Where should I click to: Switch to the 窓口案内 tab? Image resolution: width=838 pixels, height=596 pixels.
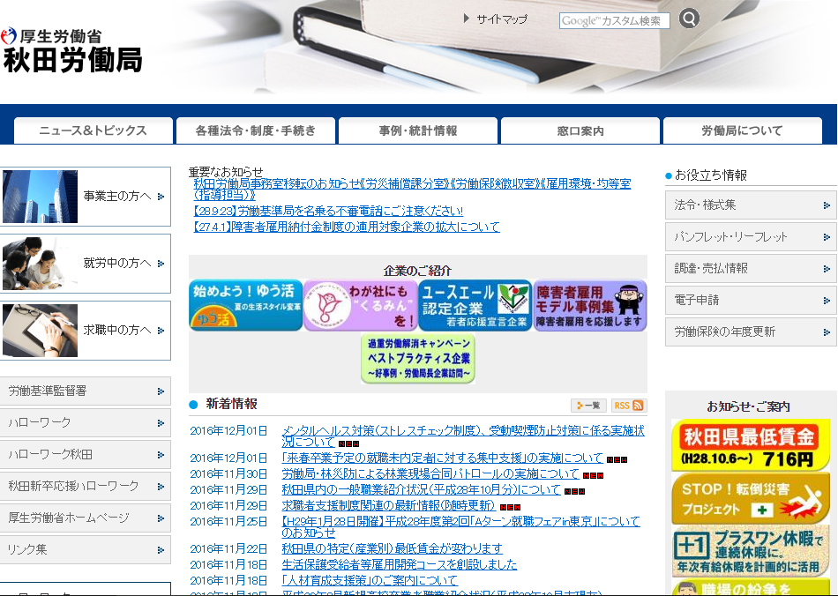[x=580, y=130]
